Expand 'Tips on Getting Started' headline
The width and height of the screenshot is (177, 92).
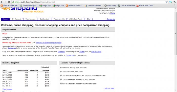(61, 76)
